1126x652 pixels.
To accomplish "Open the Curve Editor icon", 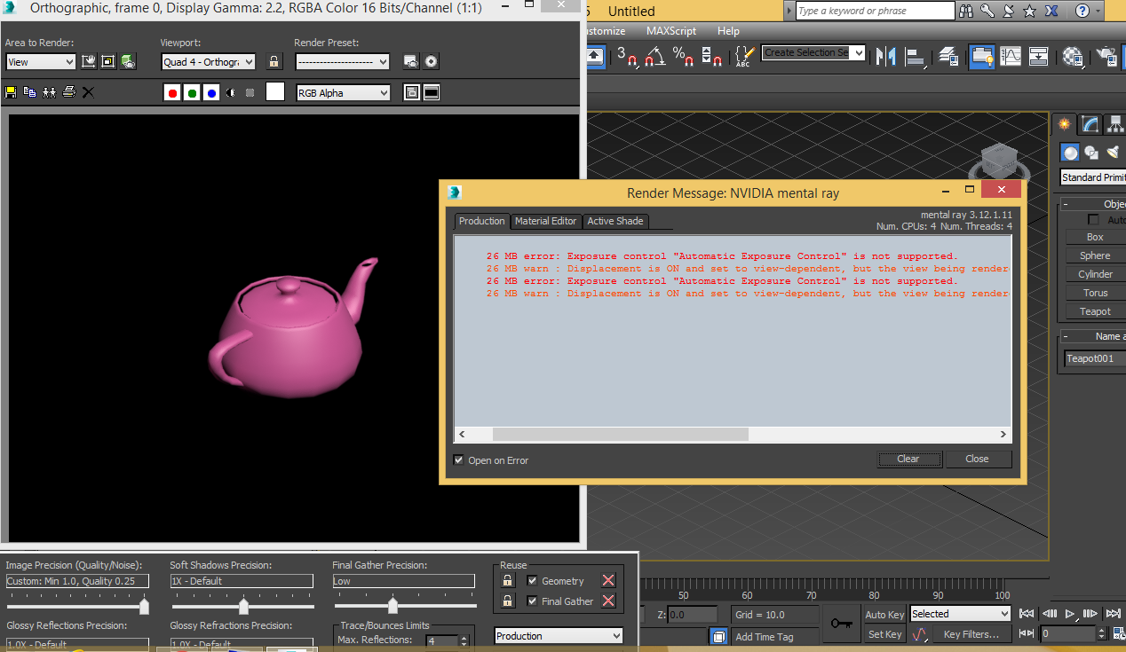I will click(x=1011, y=56).
